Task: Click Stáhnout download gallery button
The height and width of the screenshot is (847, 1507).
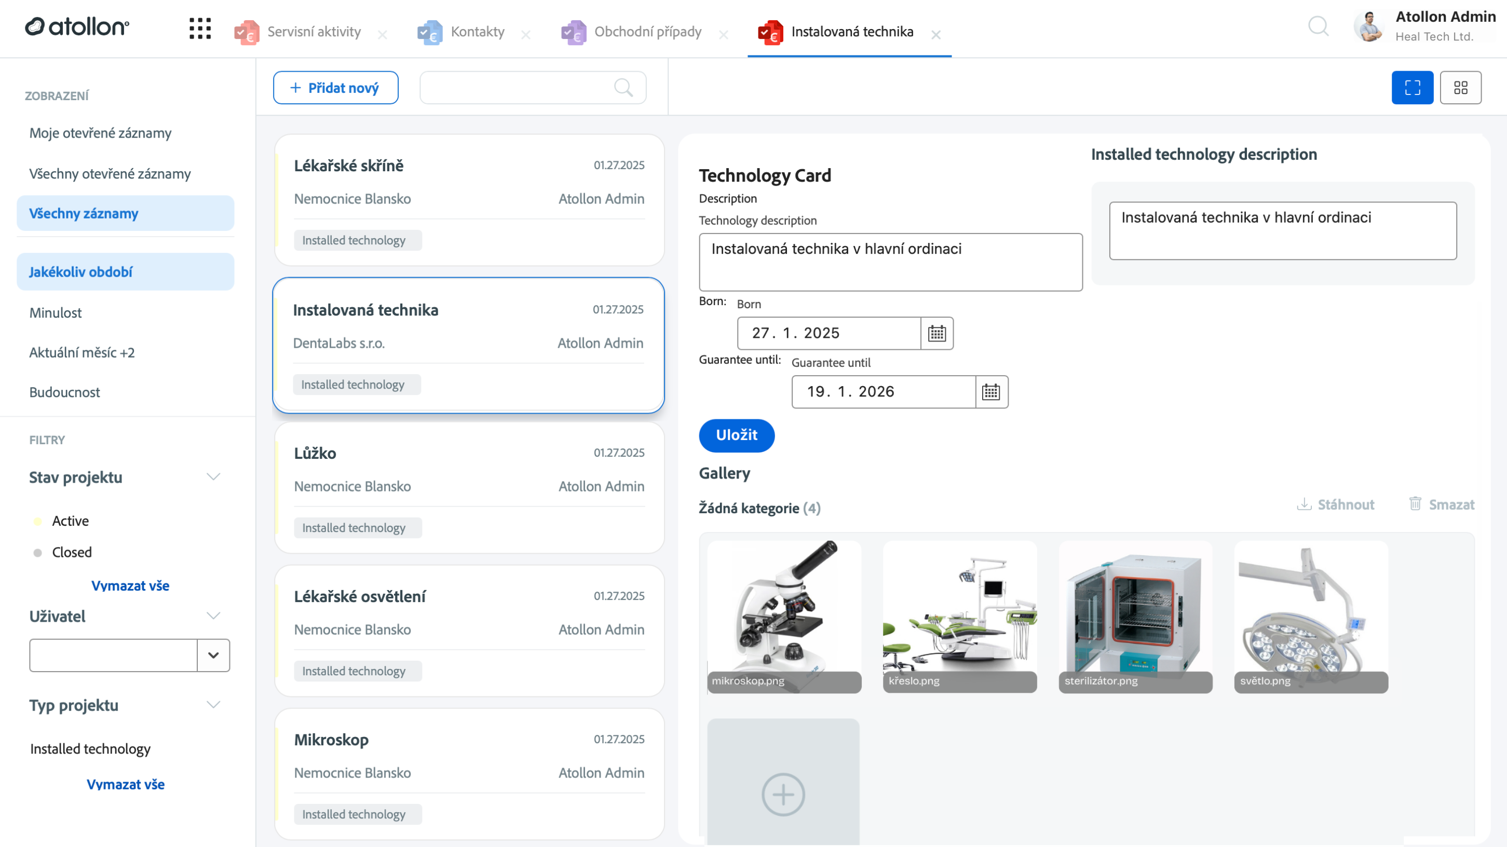Action: 1336,504
